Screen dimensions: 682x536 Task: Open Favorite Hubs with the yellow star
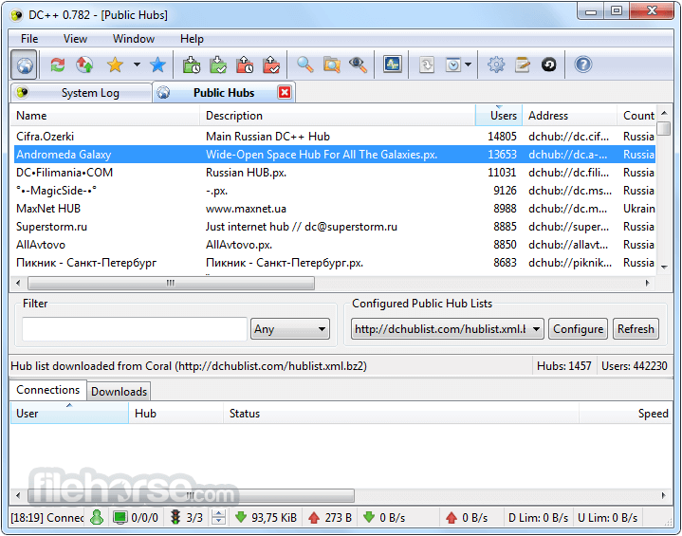click(116, 65)
